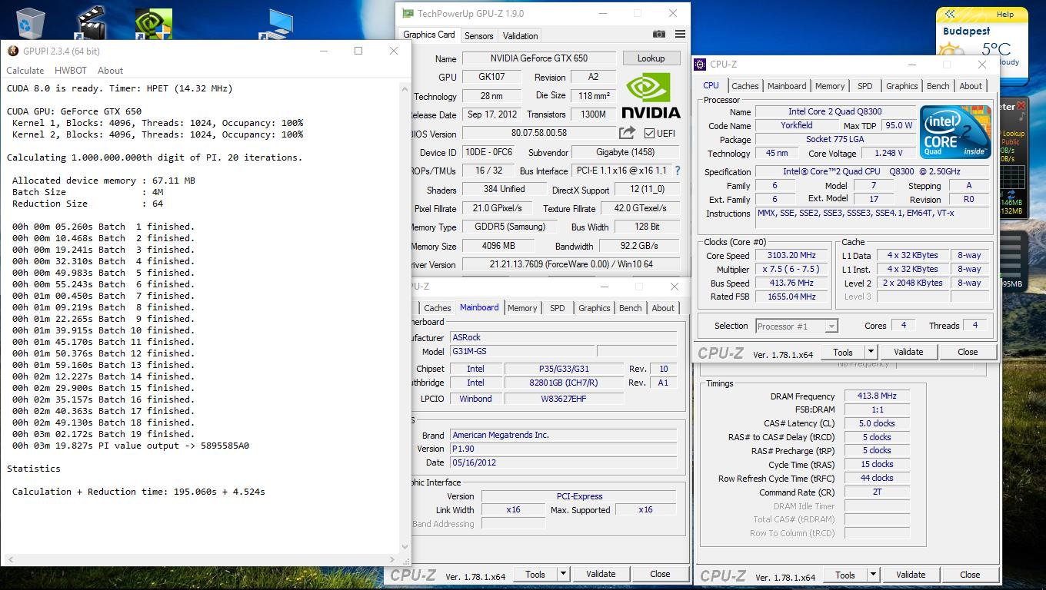
Task: Open the About menu in GPUPI
Action: tap(110, 70)
